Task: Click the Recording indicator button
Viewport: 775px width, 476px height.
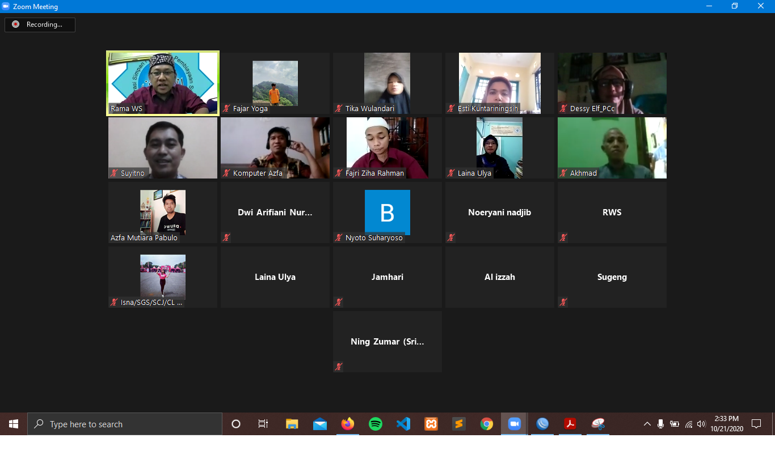Action: point(40,24)
